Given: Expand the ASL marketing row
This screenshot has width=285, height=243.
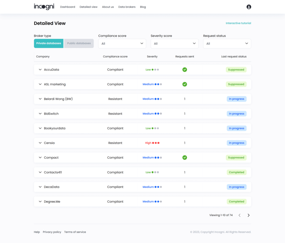Looking at the screenshot, I should point(40,84).
